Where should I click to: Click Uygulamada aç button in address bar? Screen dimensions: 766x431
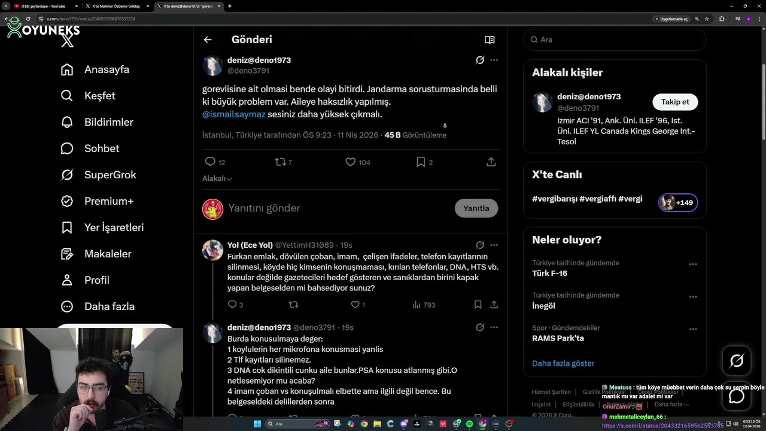point(671,19)
